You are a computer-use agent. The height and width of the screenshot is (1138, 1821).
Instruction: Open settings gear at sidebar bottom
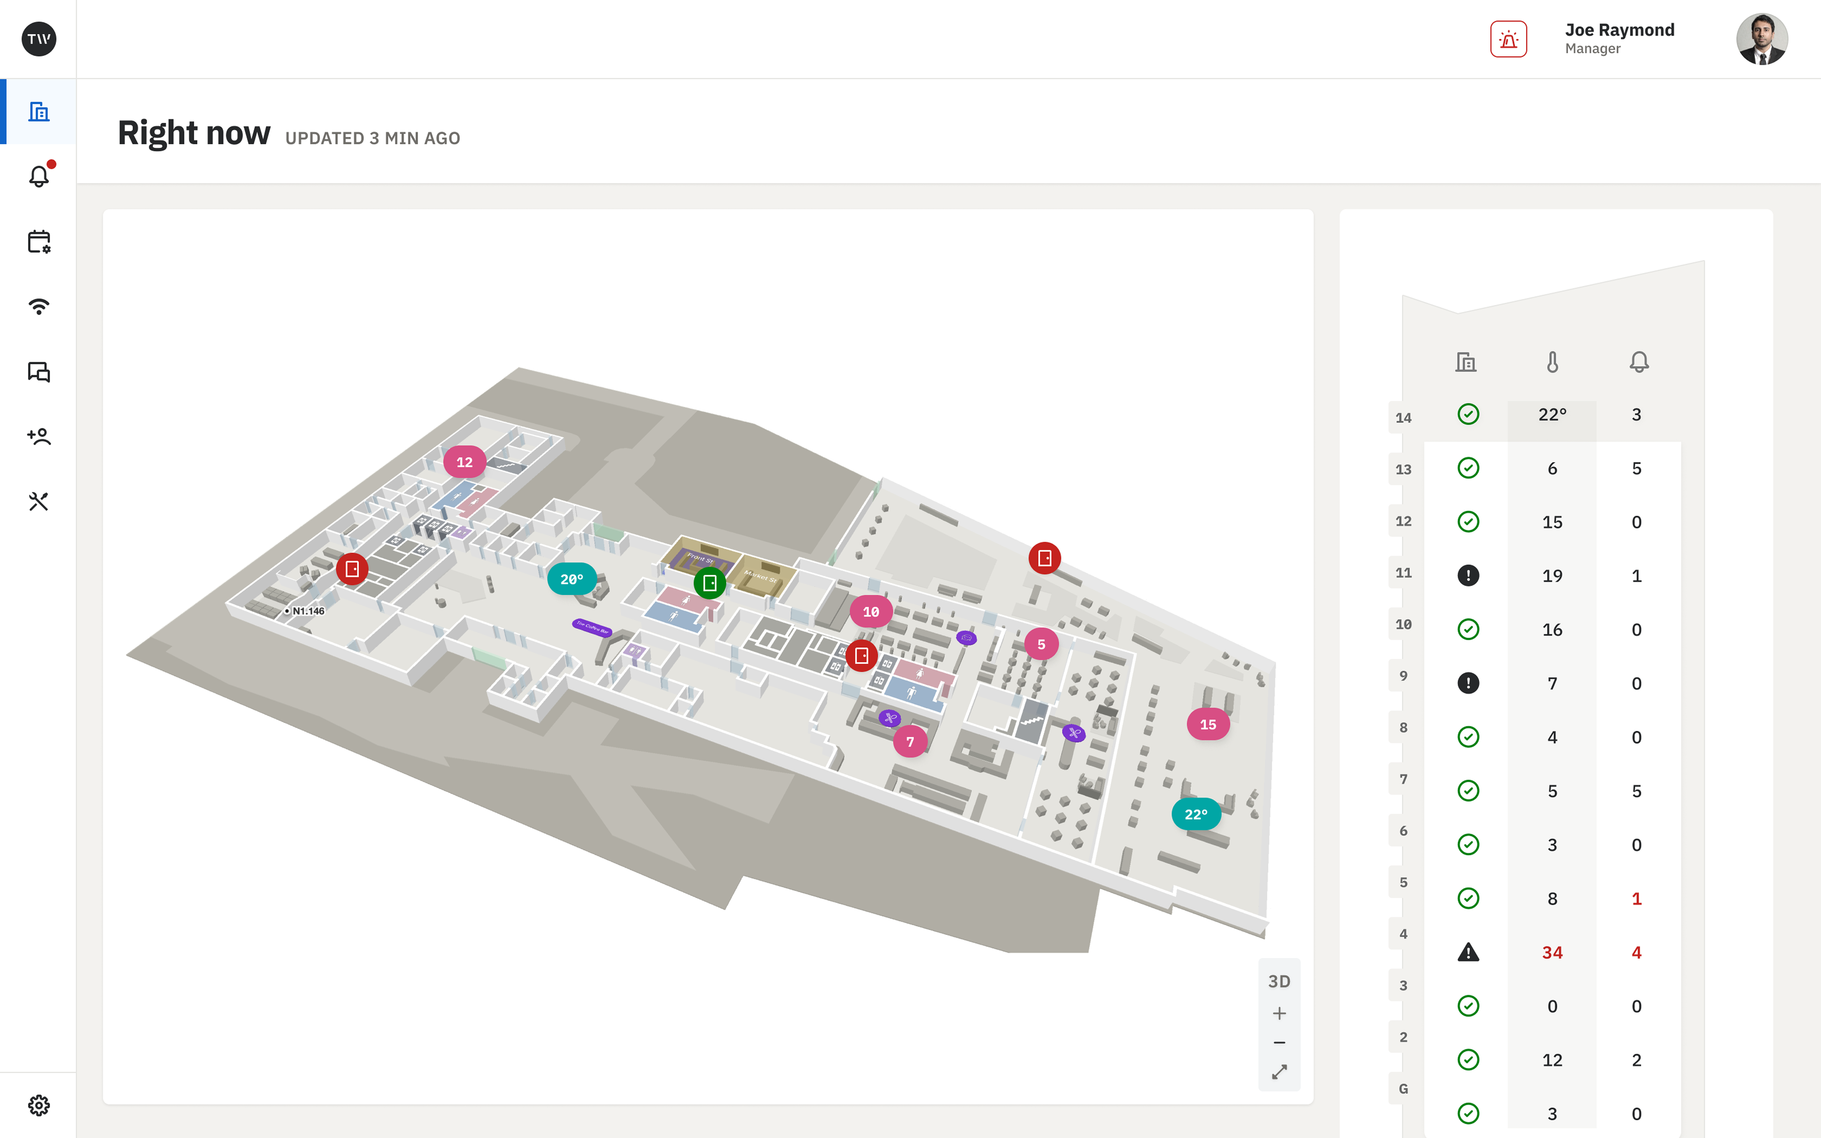39,1105
